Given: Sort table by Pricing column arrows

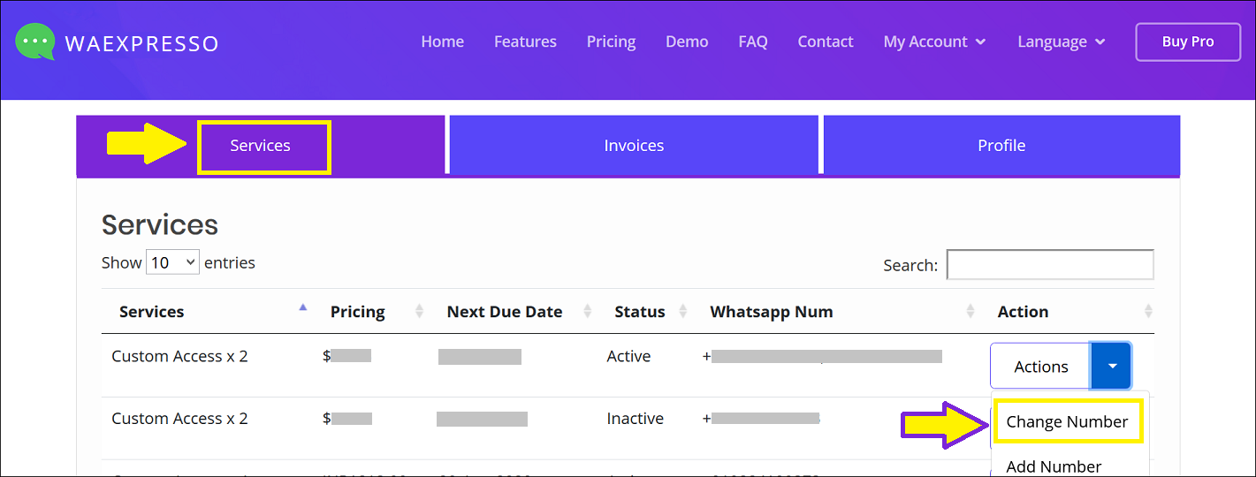Looking at the screenshot, I should pos(419,311).
